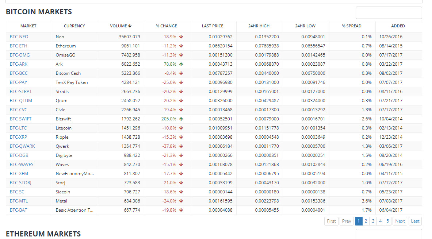Go to the Next page of results
The height and width of the screenshot is (239, 432).
click(400, 221)
